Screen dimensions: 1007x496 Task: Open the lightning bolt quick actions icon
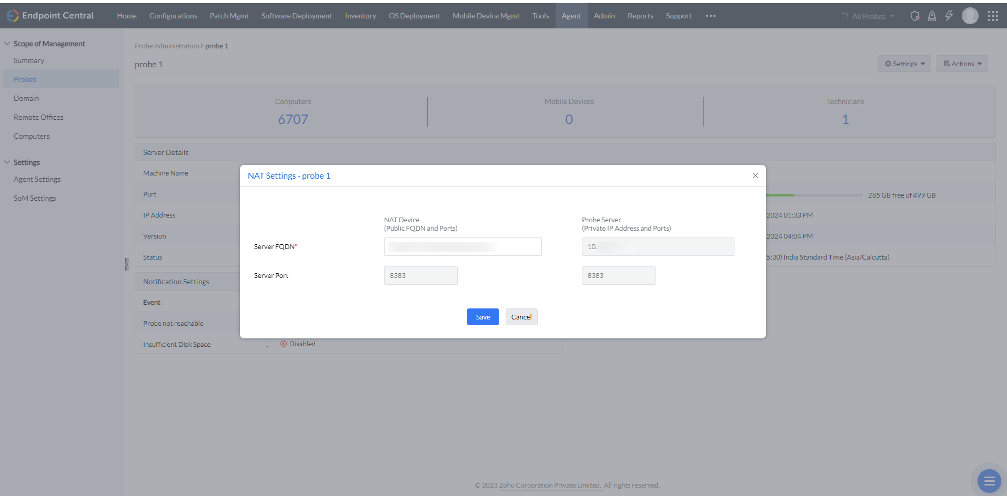[x=949, y=16]
